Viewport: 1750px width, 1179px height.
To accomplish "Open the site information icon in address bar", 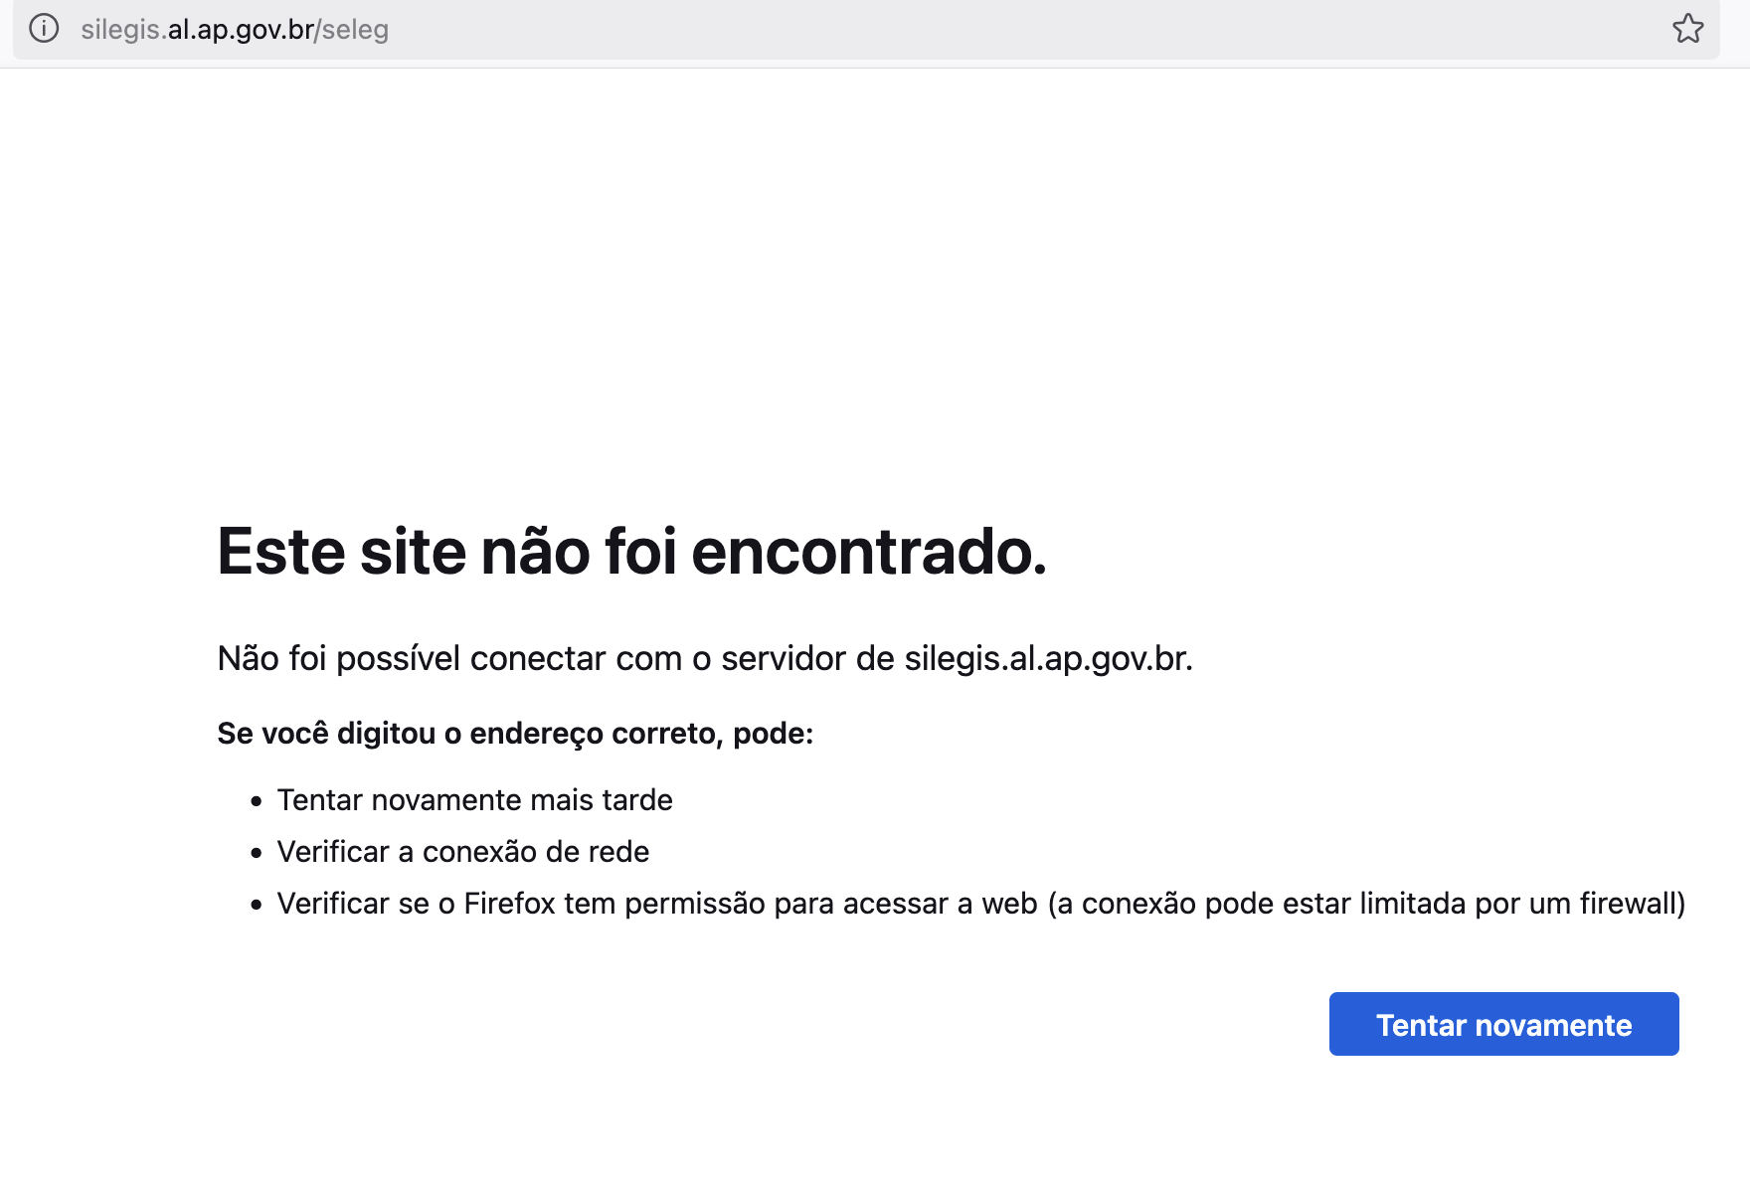I will (44, 29).
